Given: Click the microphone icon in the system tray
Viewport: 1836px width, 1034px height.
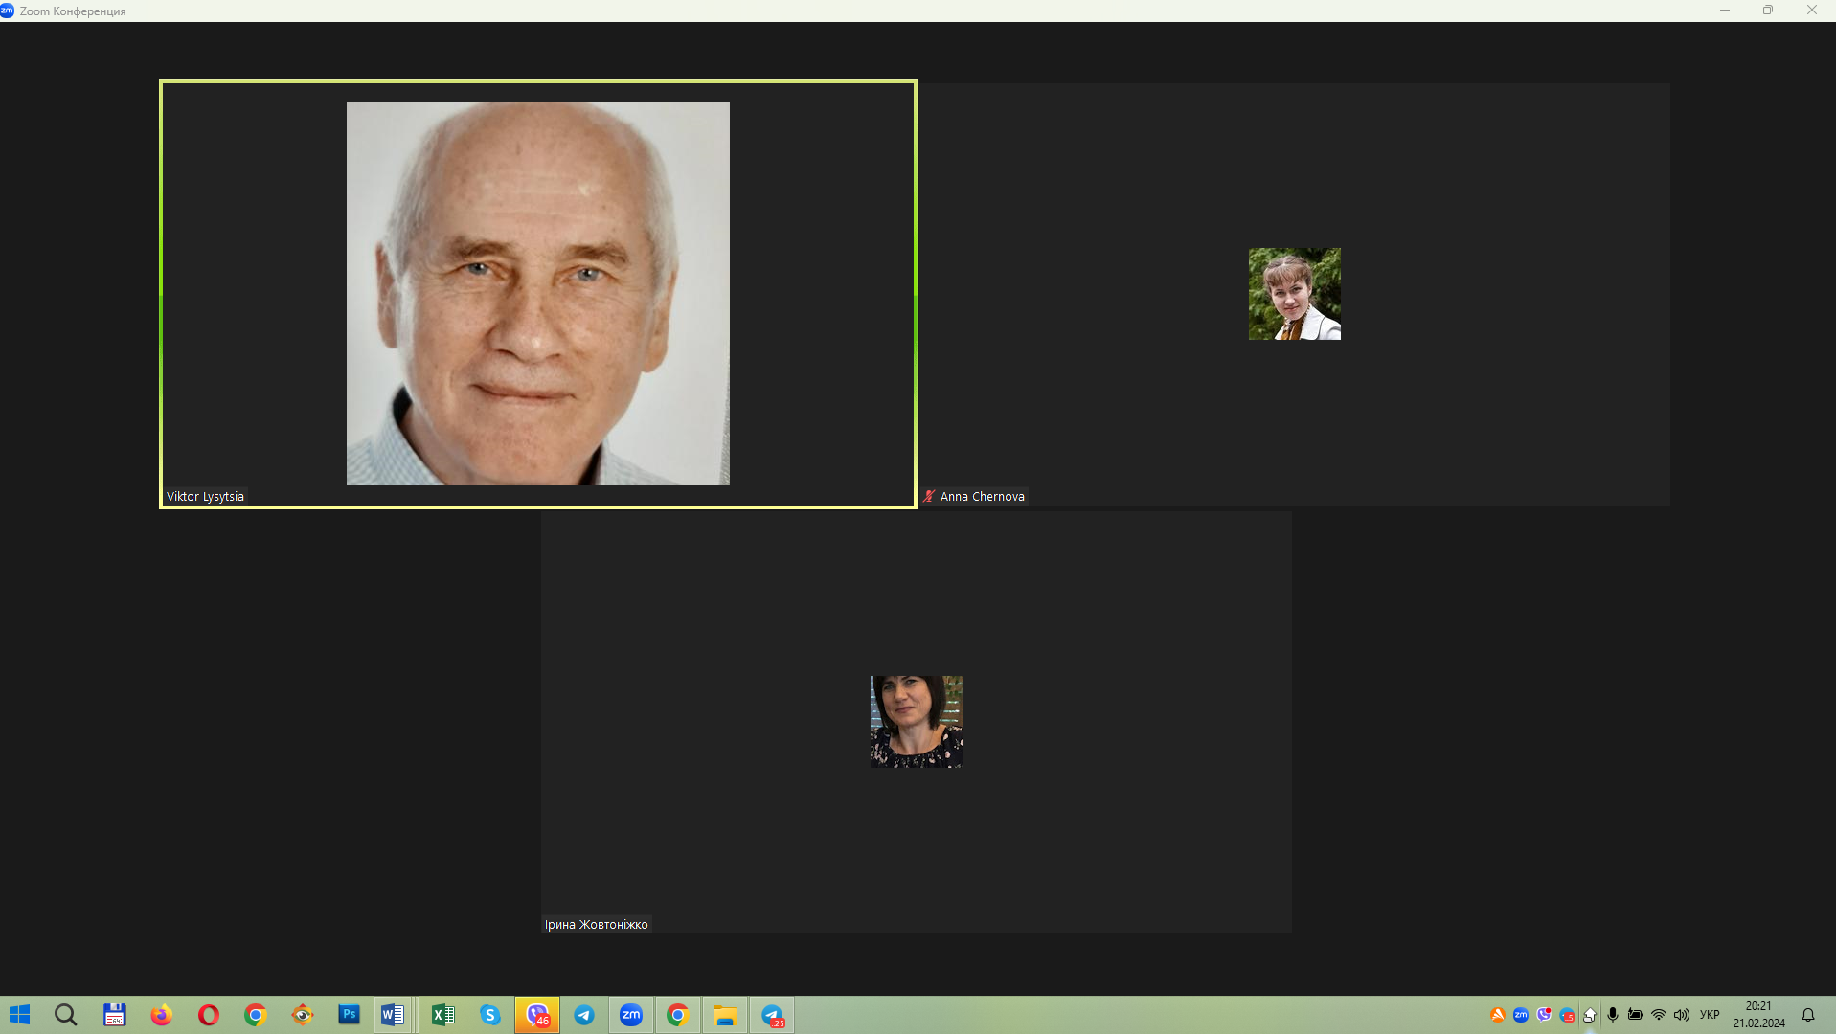Looking at the screenshot, I should coord(1613,1015).
